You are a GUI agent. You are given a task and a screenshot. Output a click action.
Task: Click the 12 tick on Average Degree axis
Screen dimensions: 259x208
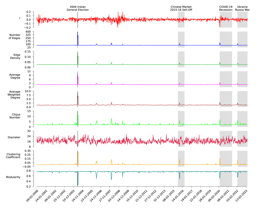tap(29, 71)
